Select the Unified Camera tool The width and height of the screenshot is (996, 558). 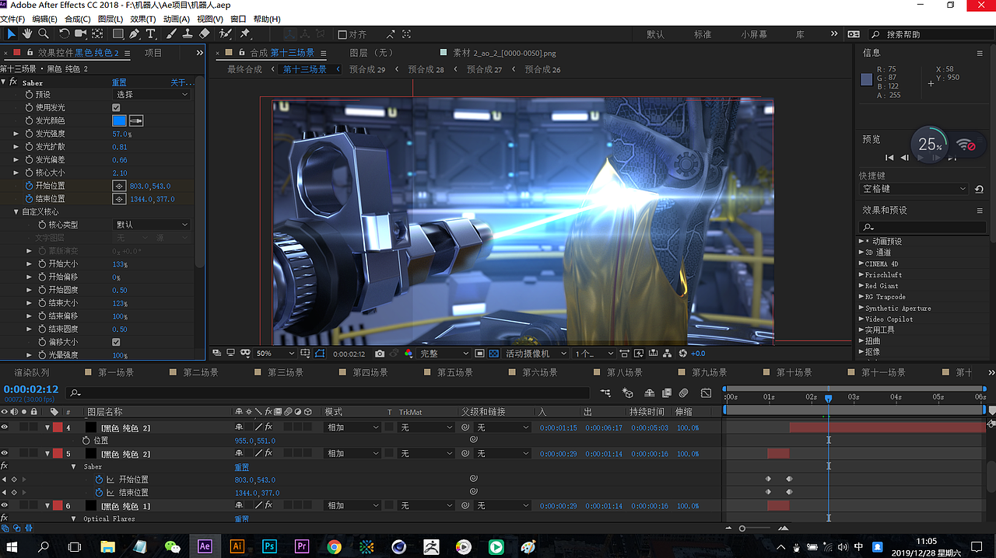(x=81, y=33)
